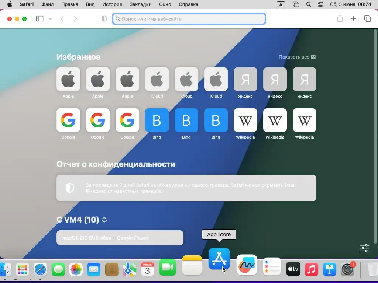Open the first Bing favorite tile
Screen dimensions: 378x283
point(157,120)
